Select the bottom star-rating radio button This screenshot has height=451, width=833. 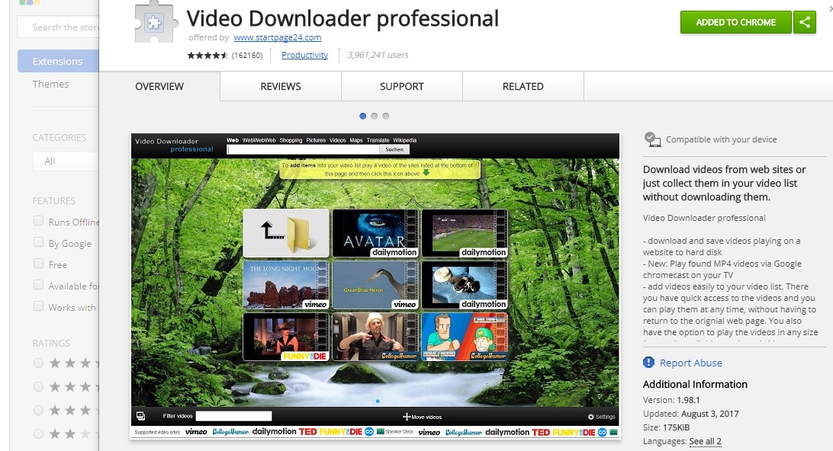click(38, 433)
